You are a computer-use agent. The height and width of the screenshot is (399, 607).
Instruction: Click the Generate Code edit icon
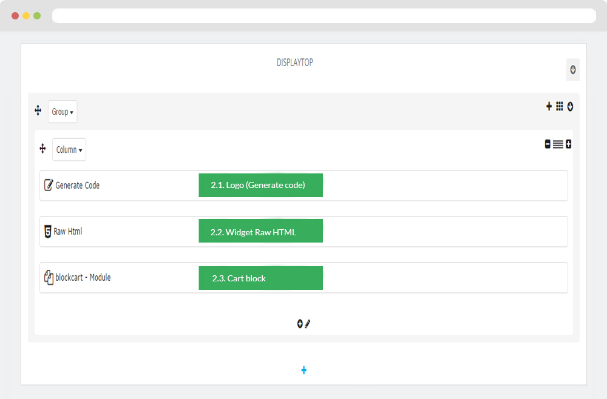pos(49,185)
